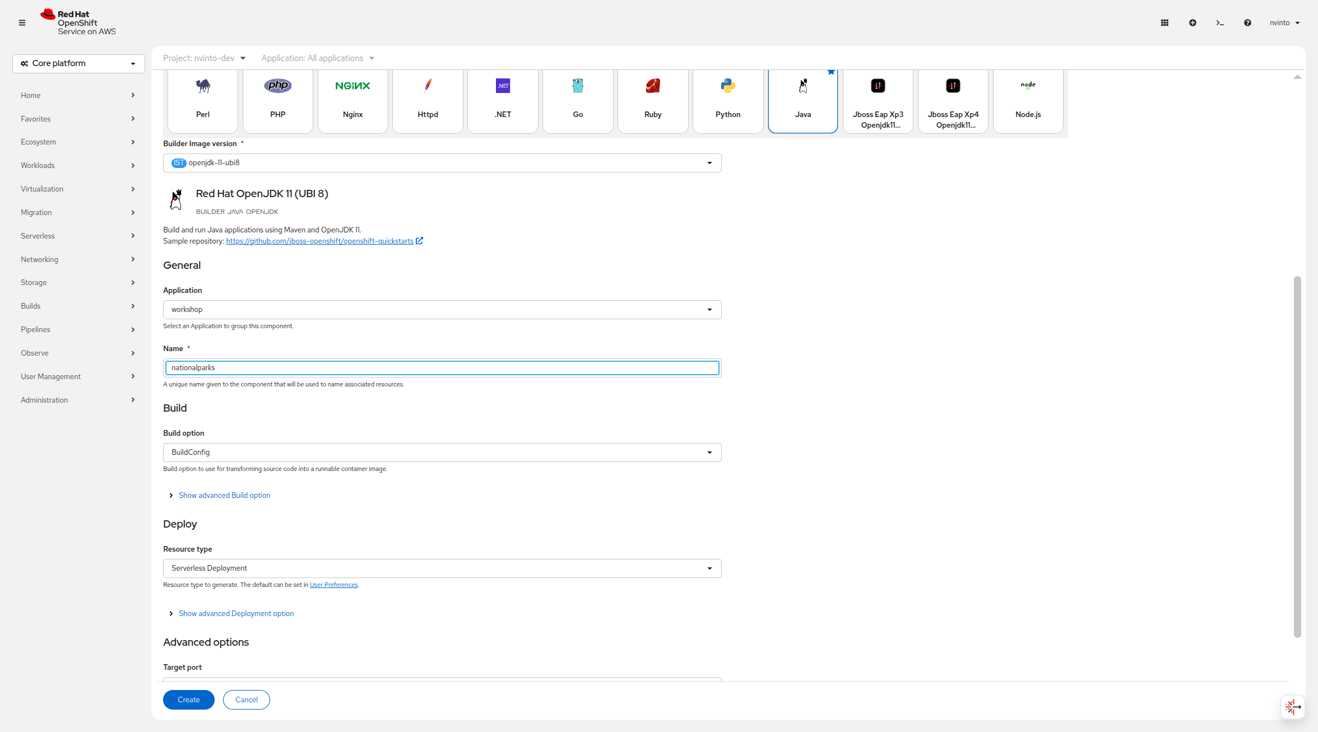The image size is (1318, 732).
Task: Open the Resource type Serverless Deployment dropdown
Action: point(442,568)
